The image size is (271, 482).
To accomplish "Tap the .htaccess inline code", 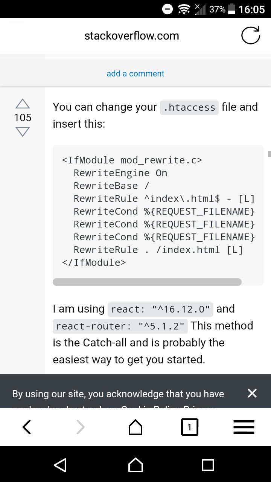I will click(x=189, y=107).
